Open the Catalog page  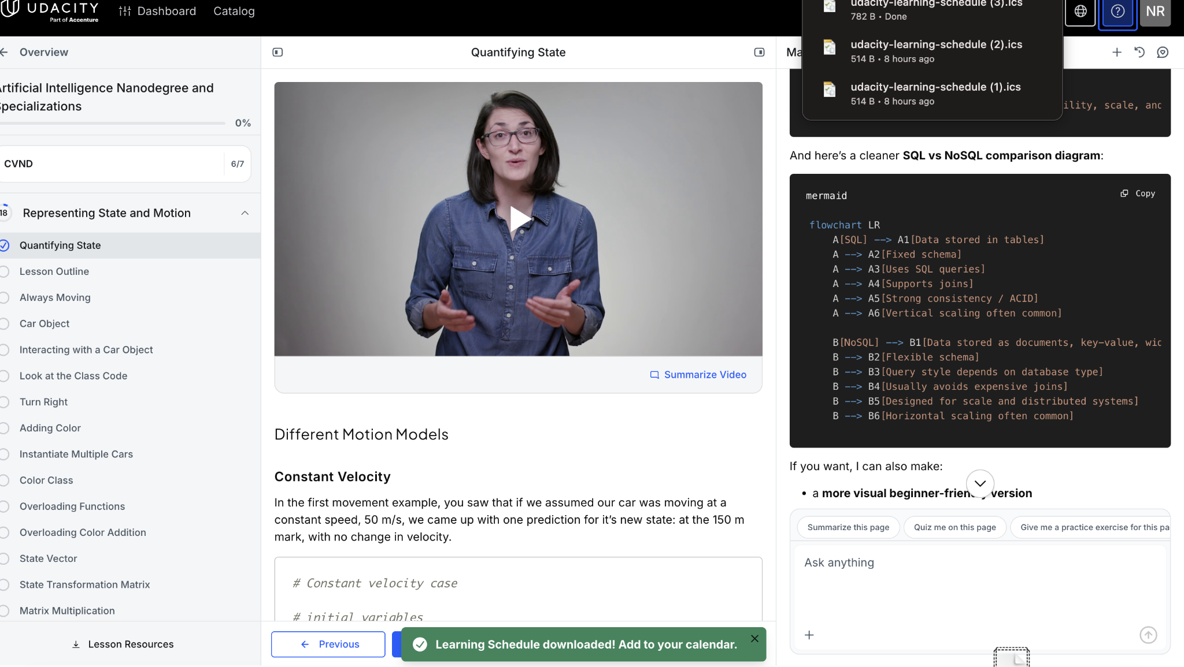click(x=234, y=11)
